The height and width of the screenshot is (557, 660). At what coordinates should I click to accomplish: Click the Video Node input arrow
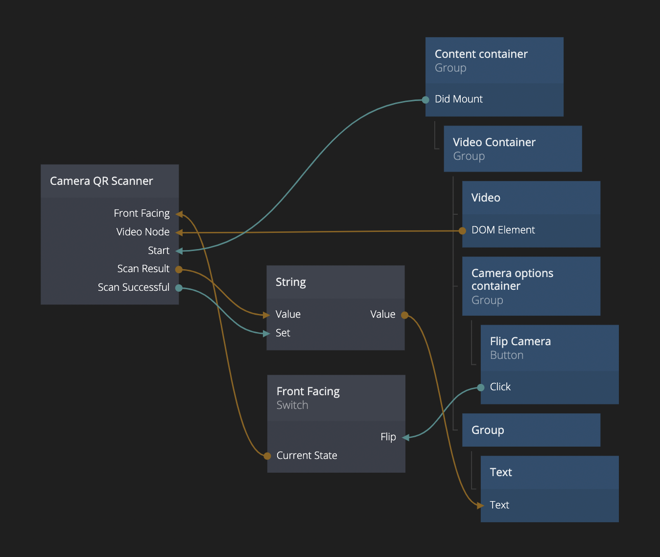[179, 232]
